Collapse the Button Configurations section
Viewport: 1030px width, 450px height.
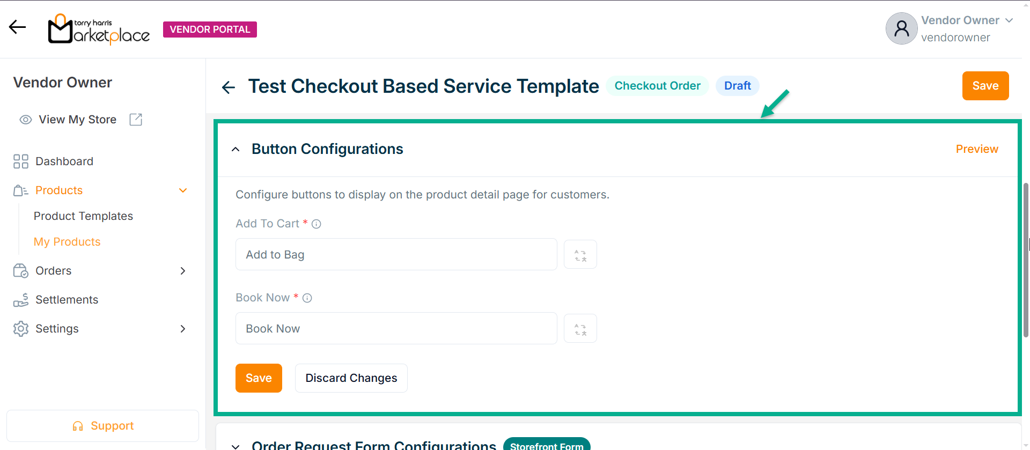(236, 150)
